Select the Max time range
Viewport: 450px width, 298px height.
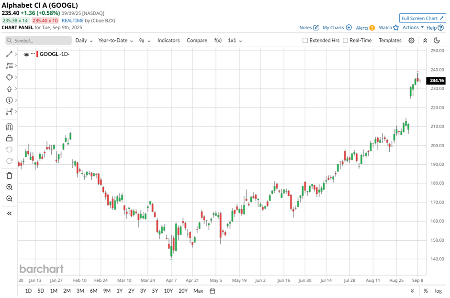pyautogui.click(x=198, y=291)
